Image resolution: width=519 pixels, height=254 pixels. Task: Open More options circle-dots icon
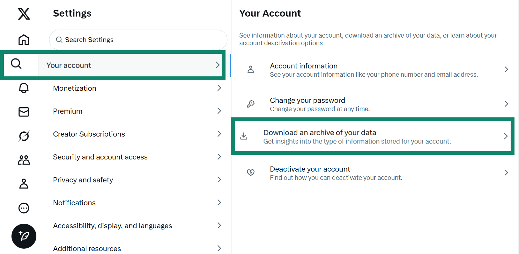coord(24,208)
